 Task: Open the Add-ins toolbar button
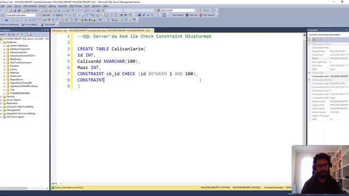pyautogui.click(x=191, y=15)
